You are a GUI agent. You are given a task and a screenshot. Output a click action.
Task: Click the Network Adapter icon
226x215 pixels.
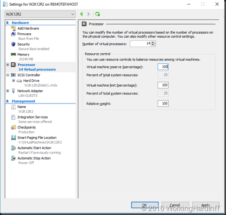coord(13,91)
